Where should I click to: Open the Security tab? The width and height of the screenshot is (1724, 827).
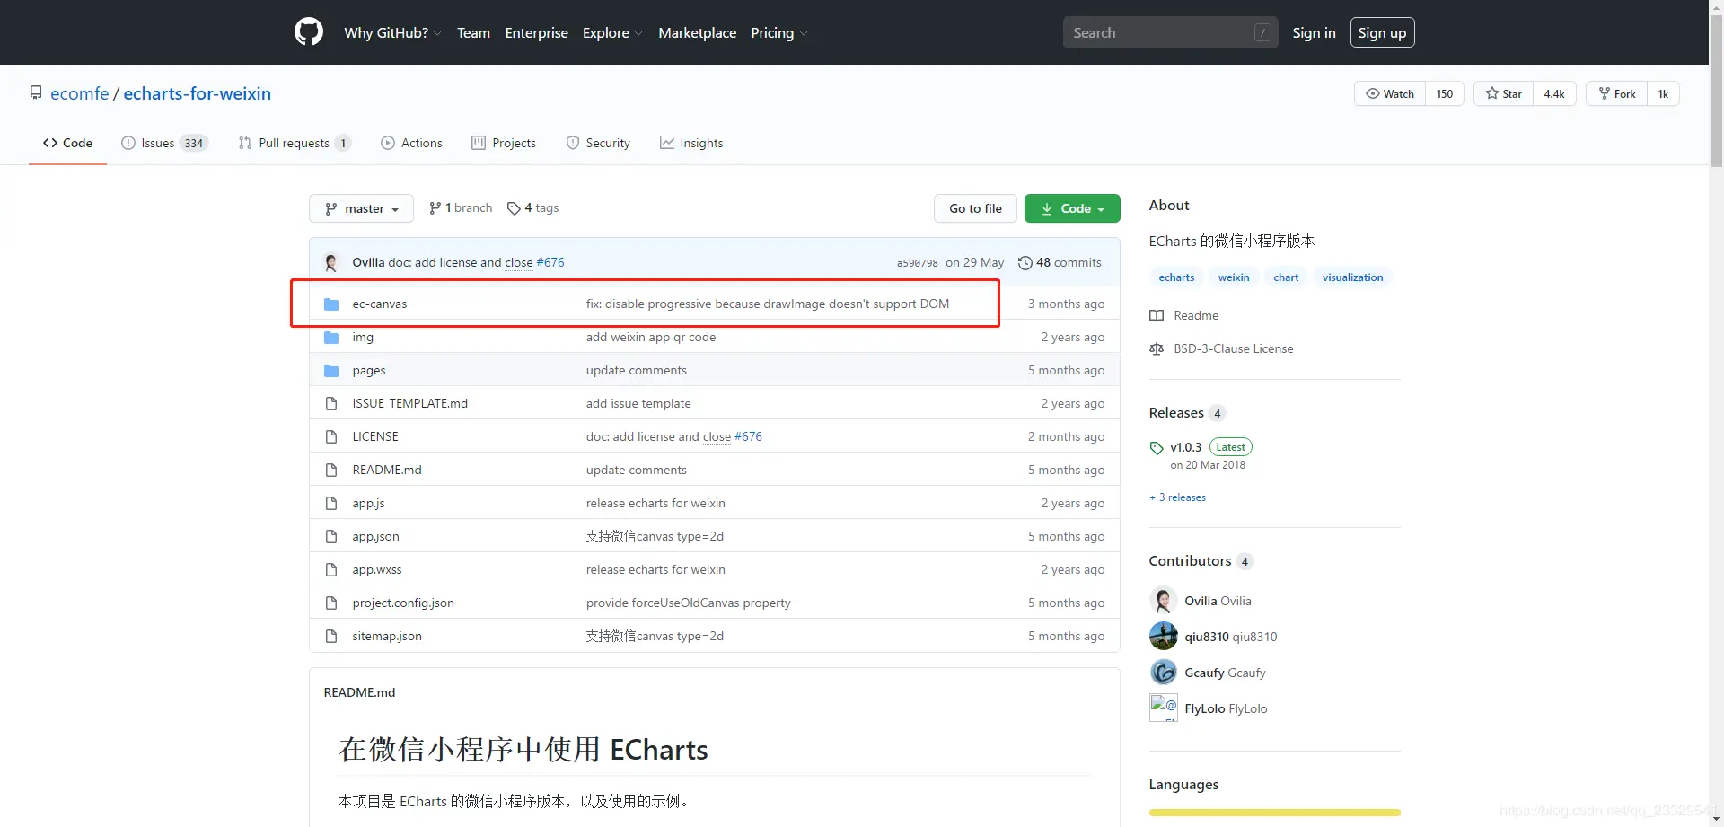click(x=598, y=143)
